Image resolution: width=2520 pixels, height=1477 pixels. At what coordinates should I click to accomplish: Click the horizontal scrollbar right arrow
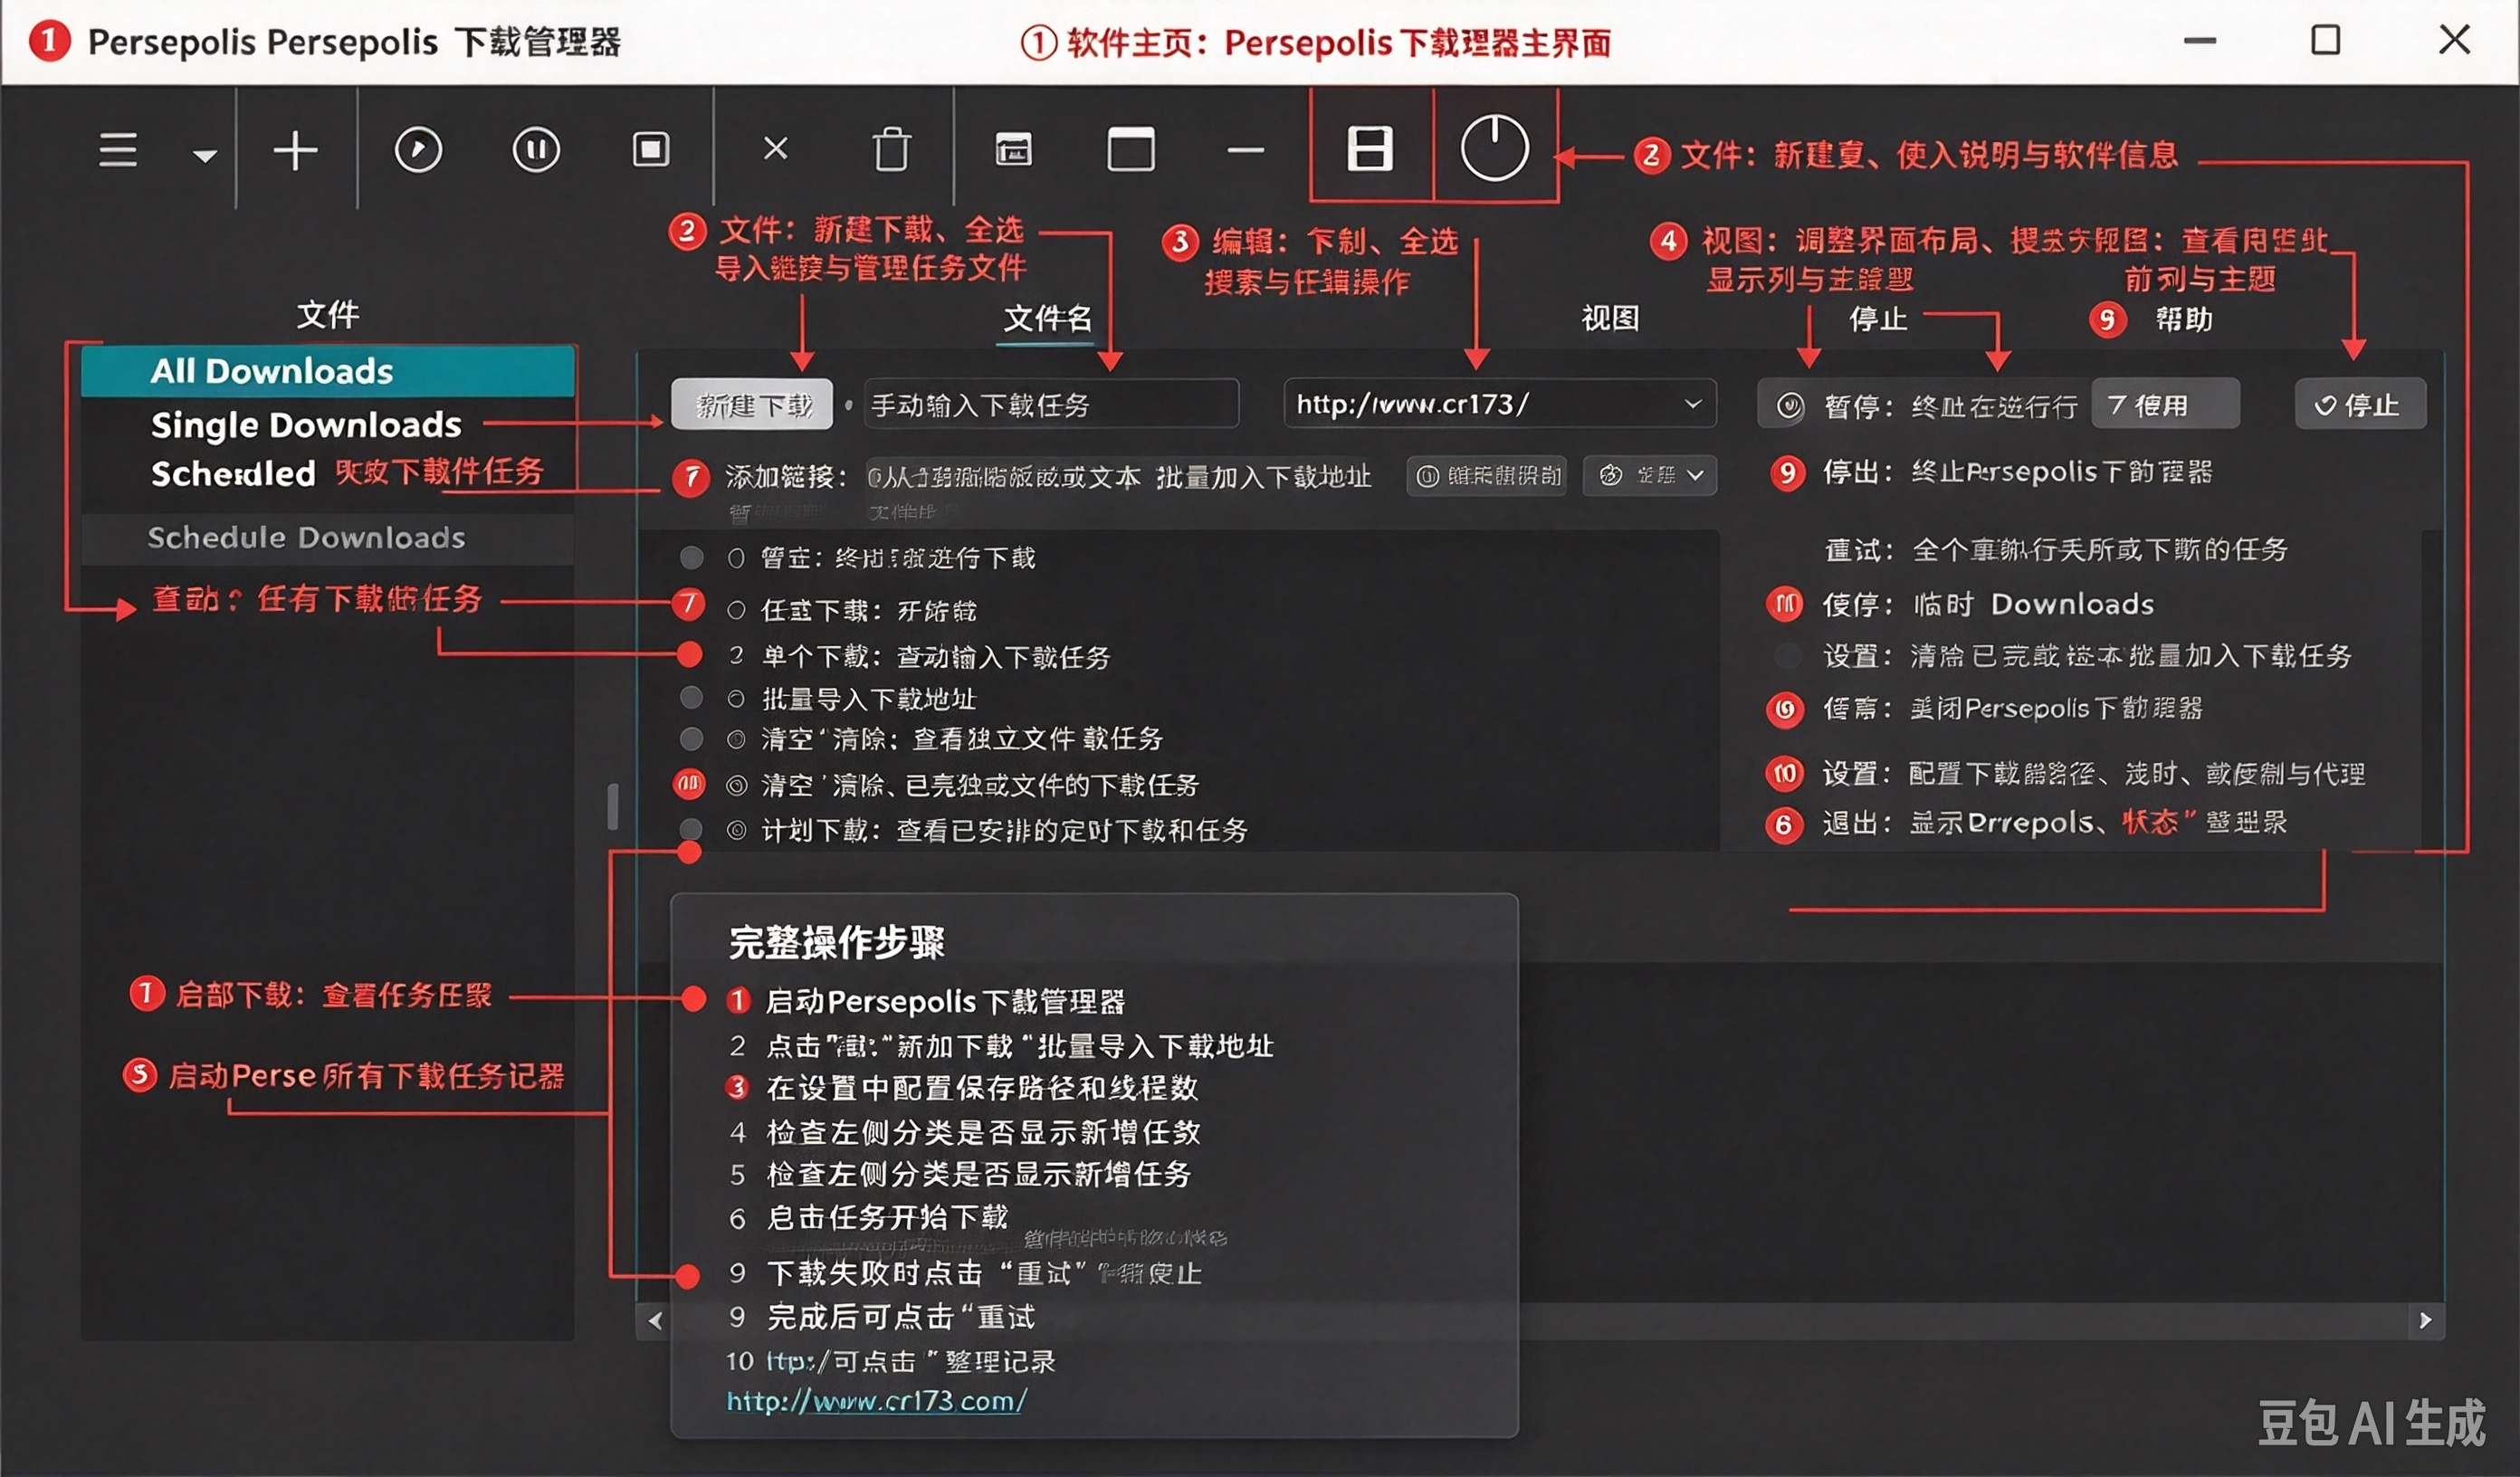[x=2425, y=1320]
